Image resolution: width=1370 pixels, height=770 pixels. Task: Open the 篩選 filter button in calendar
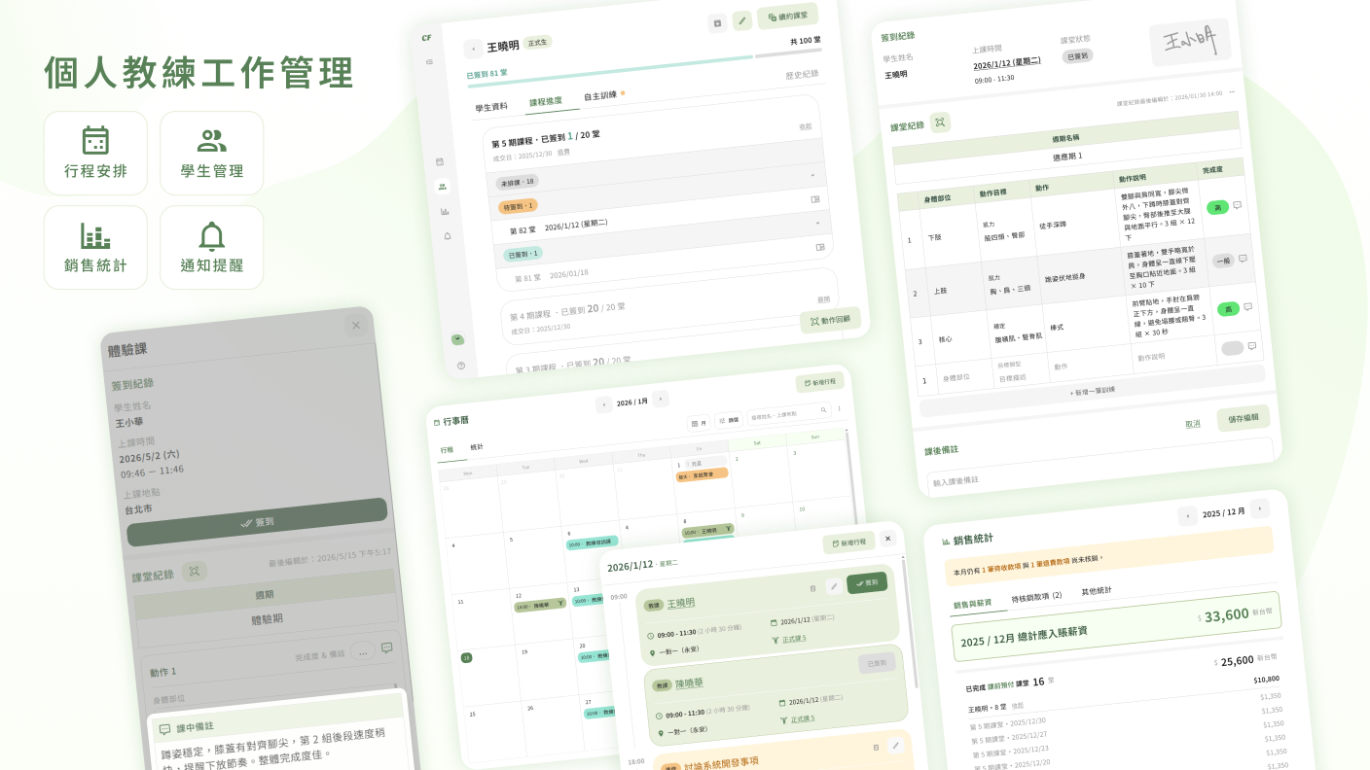729,420
